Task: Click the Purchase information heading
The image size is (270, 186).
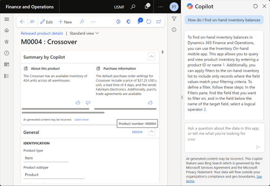Action: 119,69
